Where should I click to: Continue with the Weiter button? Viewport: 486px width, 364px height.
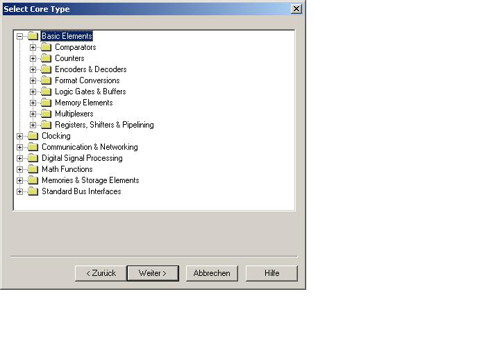153,273
